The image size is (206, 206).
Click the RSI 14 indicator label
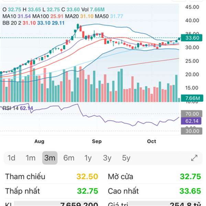tap(11, 108)
